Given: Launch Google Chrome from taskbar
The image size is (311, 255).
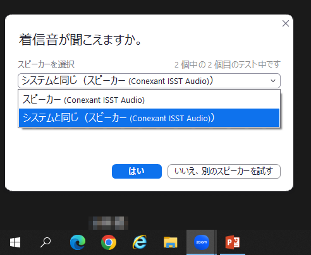Looking at the screenshot, I should (109, 242).
